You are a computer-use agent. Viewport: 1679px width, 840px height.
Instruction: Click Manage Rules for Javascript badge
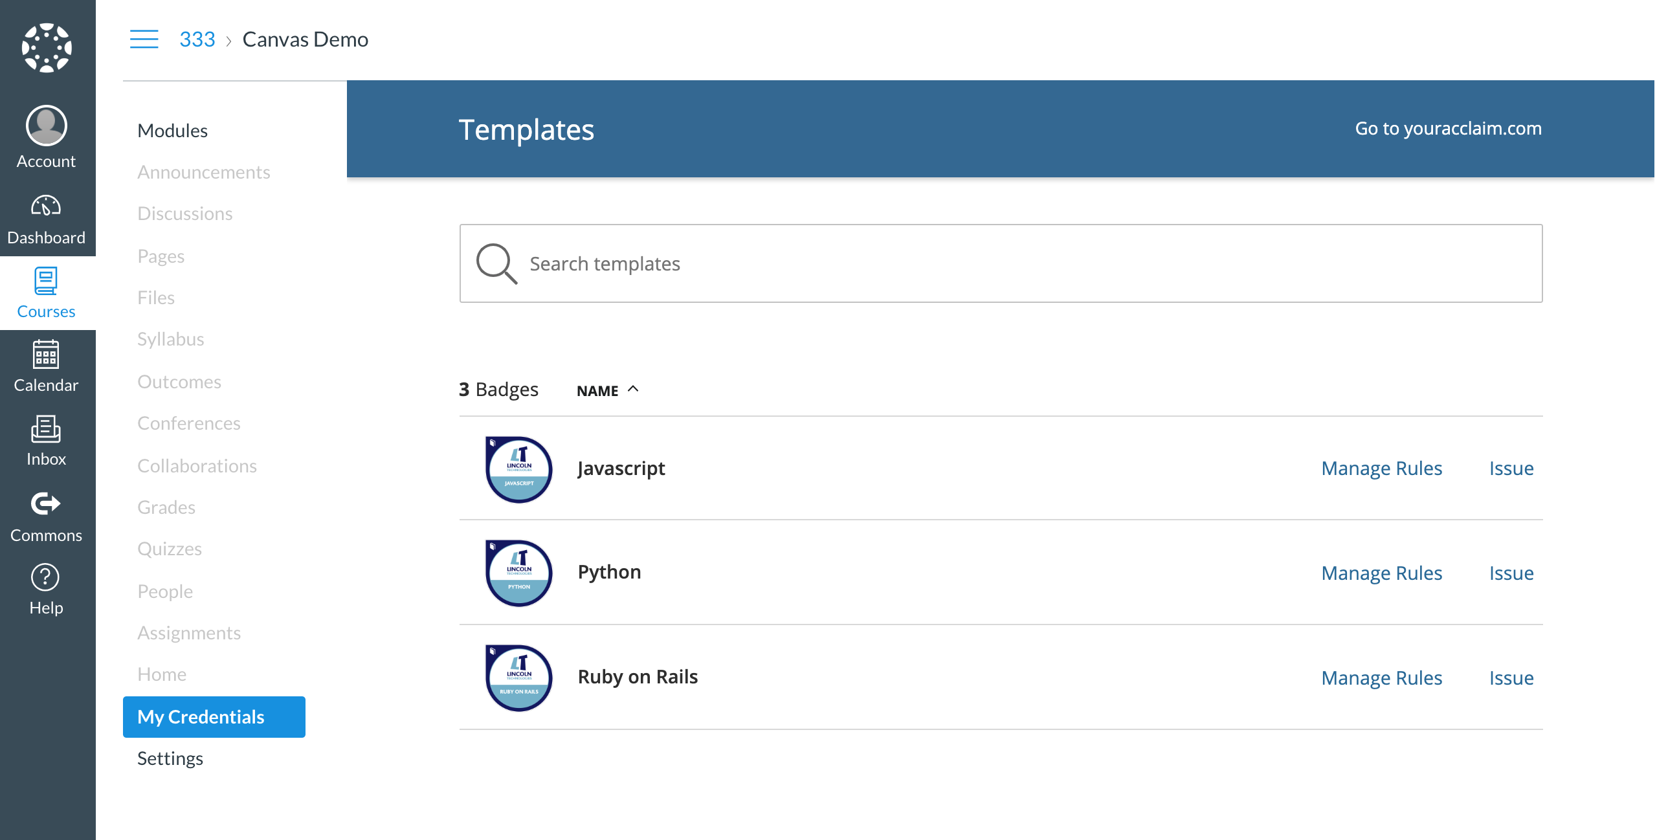(x=1382, y=467)
